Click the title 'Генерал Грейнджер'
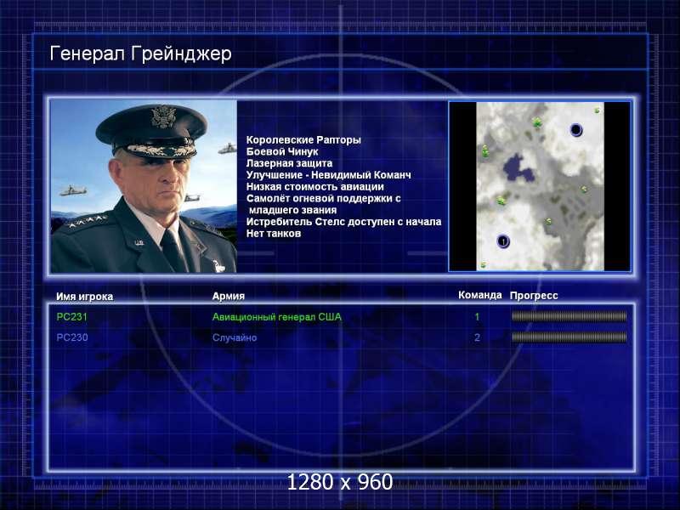 pos(140,54)
